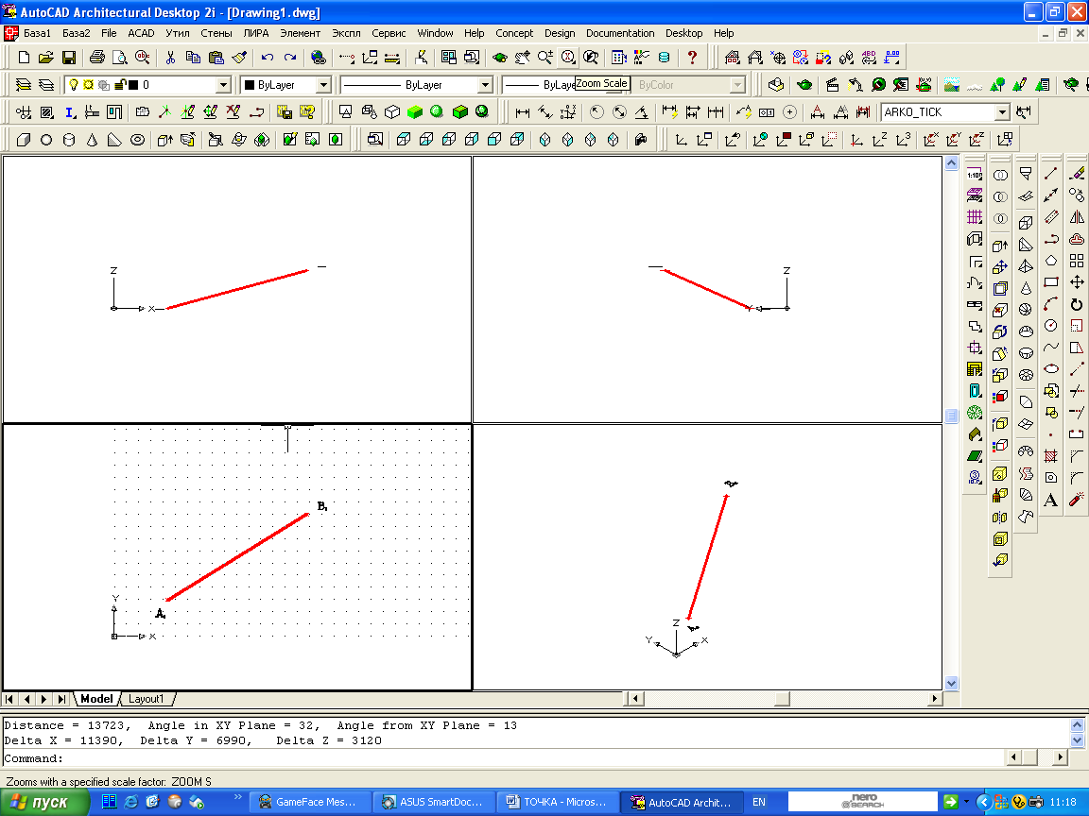This screenshot has width=1089, height=816.
Task: Click the scissors Cut icon
Action: pyautogui.click(x=170, y=58)
